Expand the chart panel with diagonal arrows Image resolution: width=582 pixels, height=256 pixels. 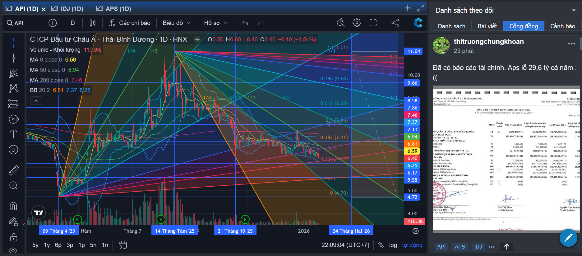[x=421, y=8]
